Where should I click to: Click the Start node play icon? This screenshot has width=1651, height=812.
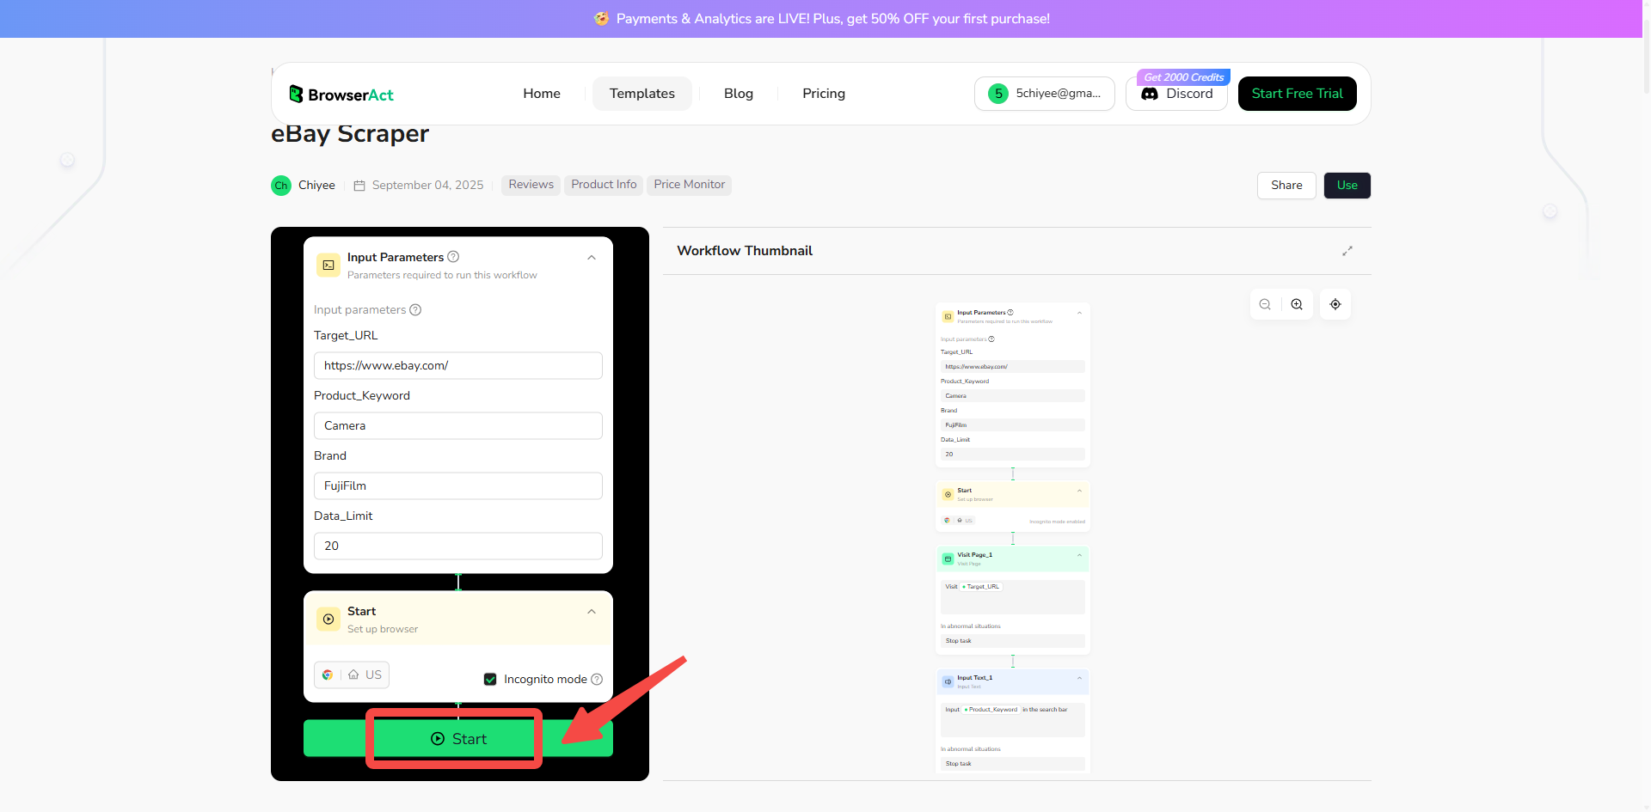click(328, 620)
